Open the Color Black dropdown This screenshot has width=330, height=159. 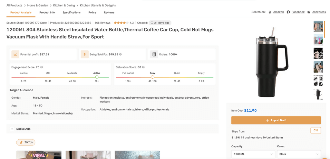click(299, 154)
